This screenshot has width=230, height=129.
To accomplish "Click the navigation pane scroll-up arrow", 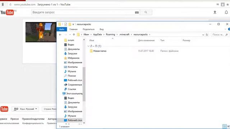I will [x=84, y=40].
